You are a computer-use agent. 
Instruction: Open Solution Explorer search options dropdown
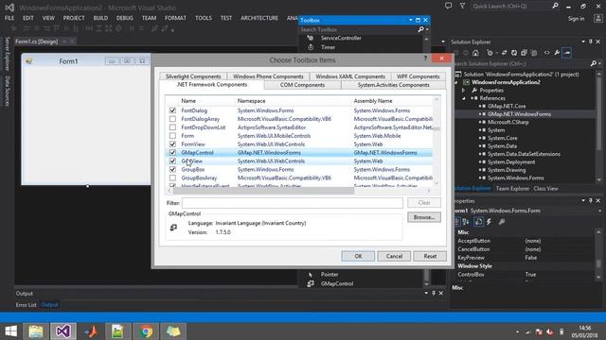(599, 63)
